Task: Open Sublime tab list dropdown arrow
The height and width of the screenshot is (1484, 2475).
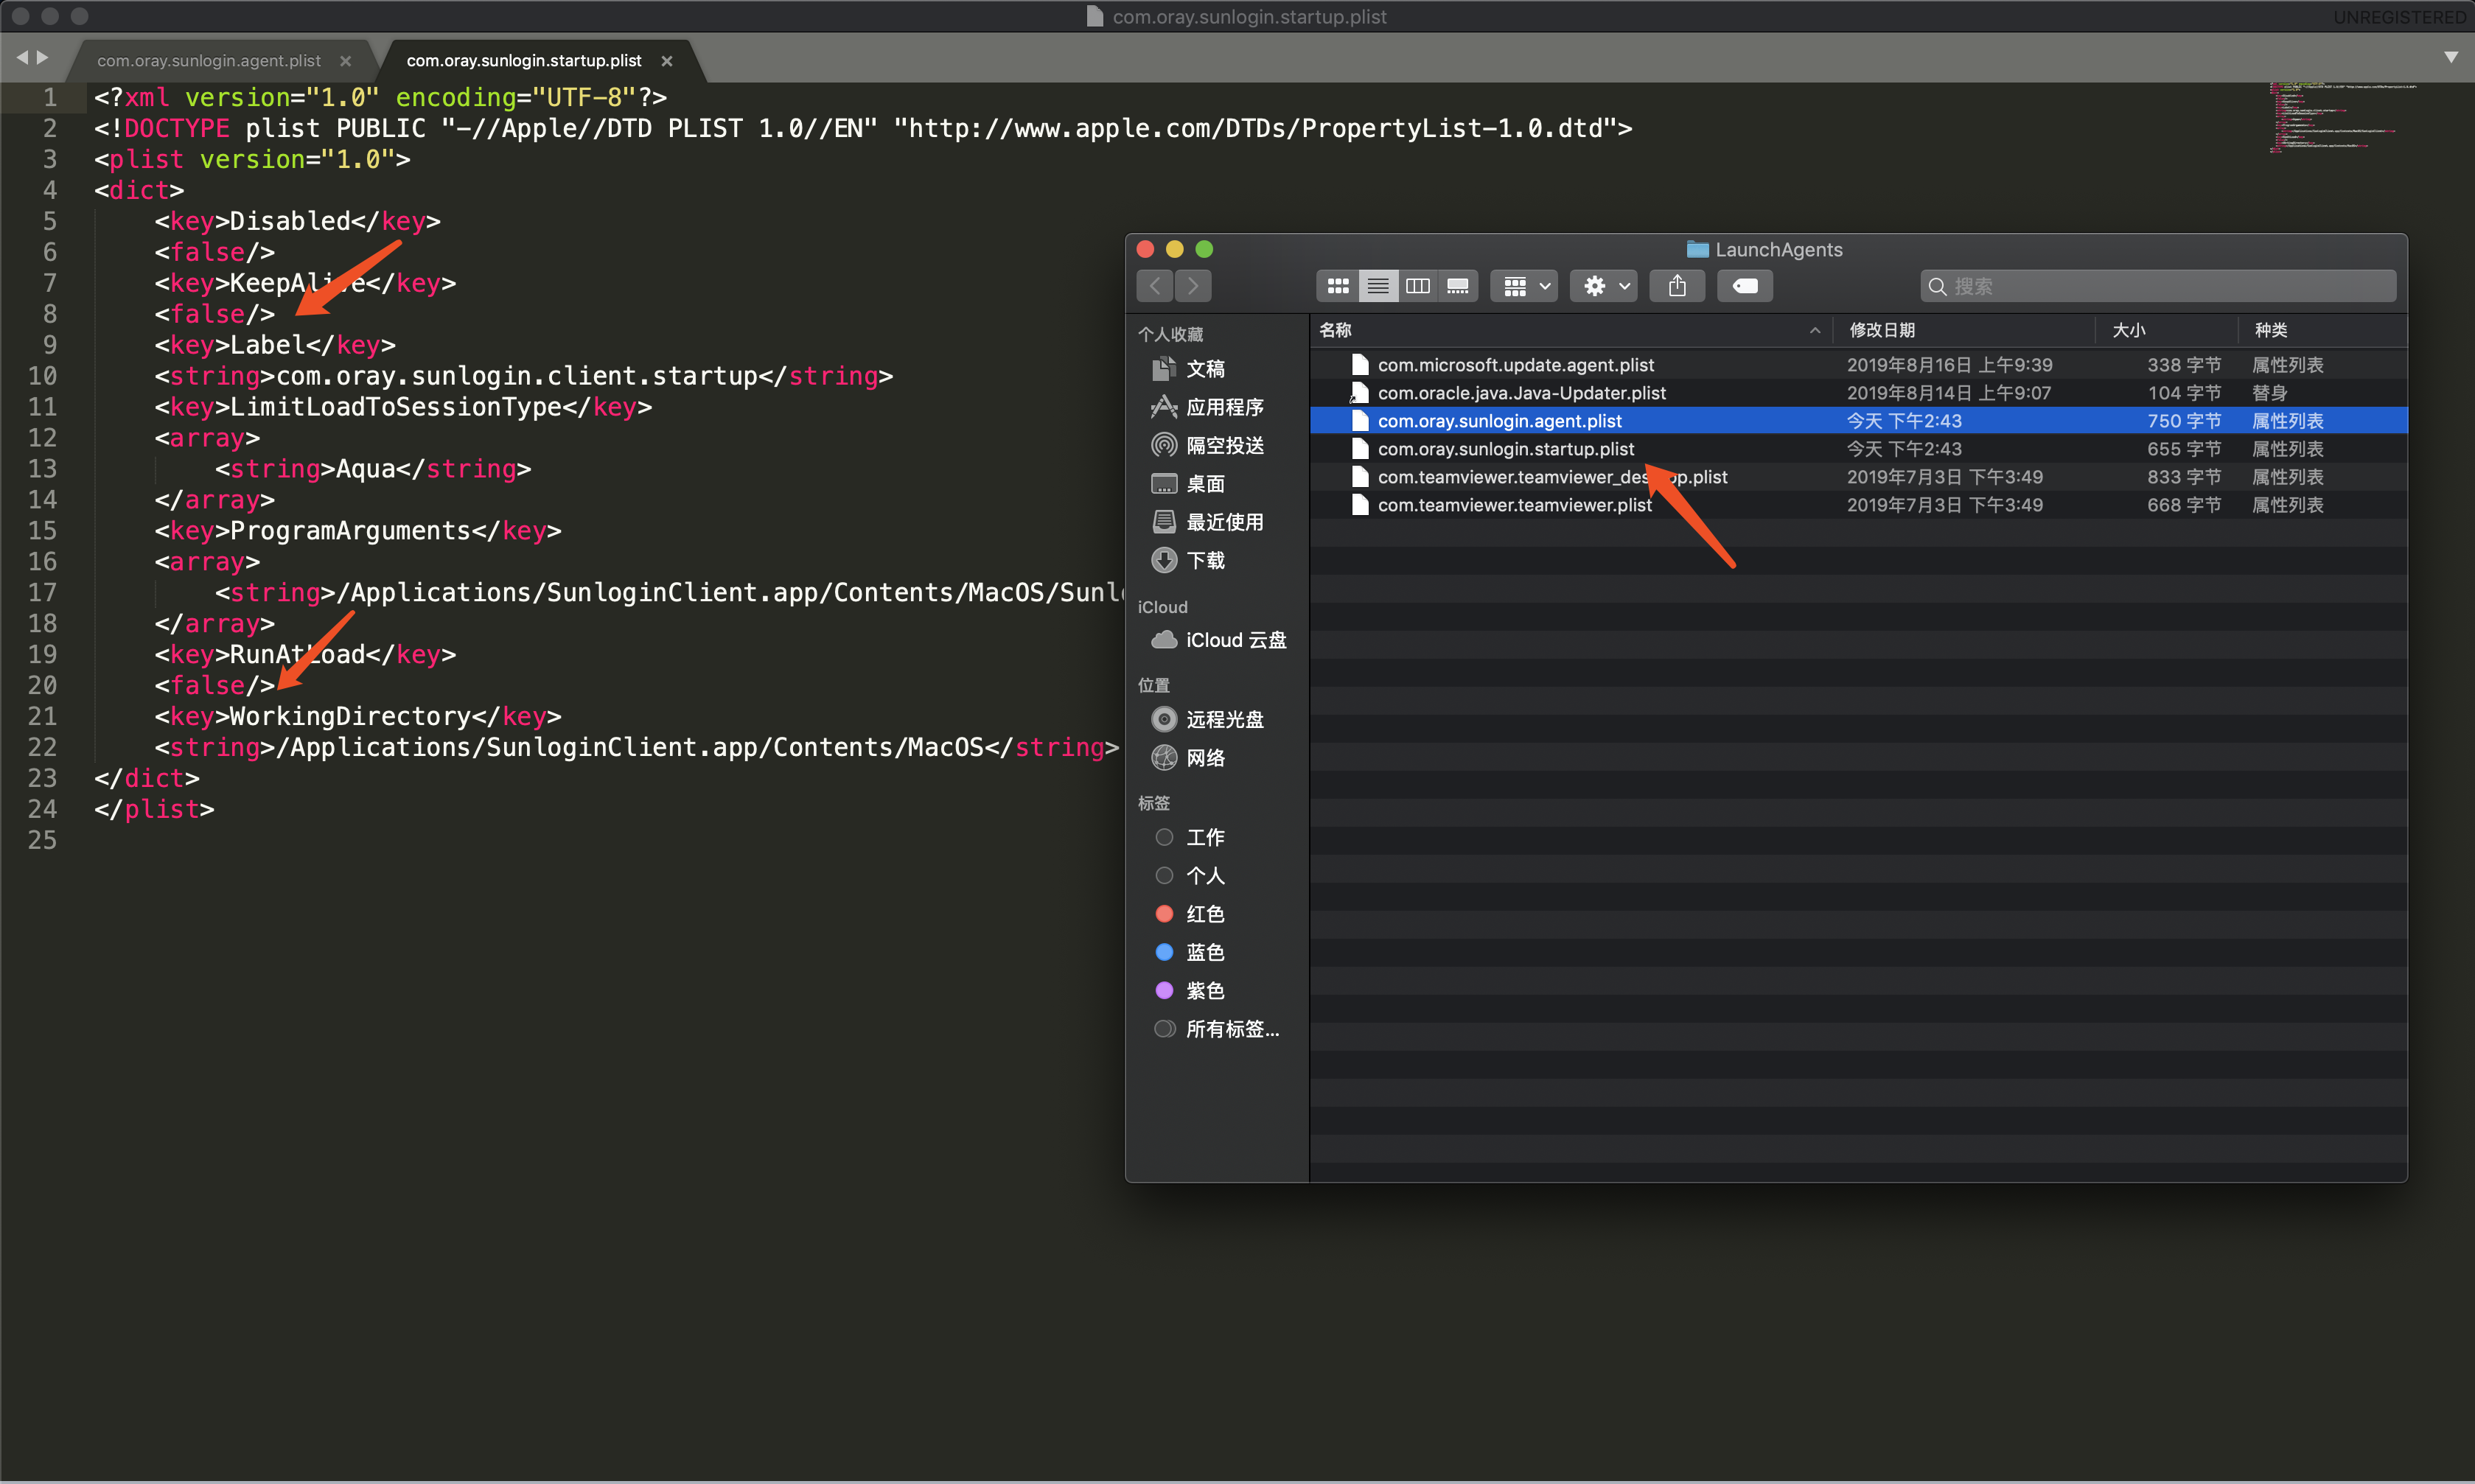Action: (x=2450, y=57)
